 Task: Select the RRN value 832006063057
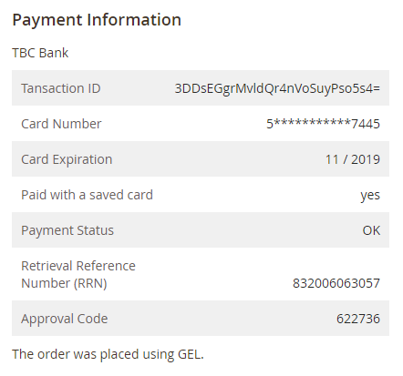[x=336, y=283]
